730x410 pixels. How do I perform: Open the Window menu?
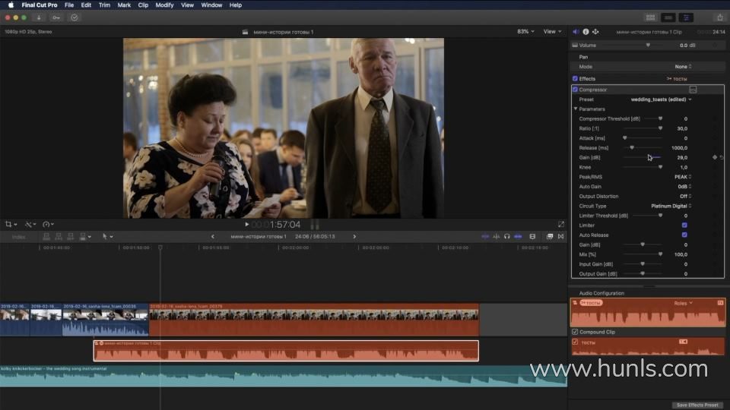(211, 5)
